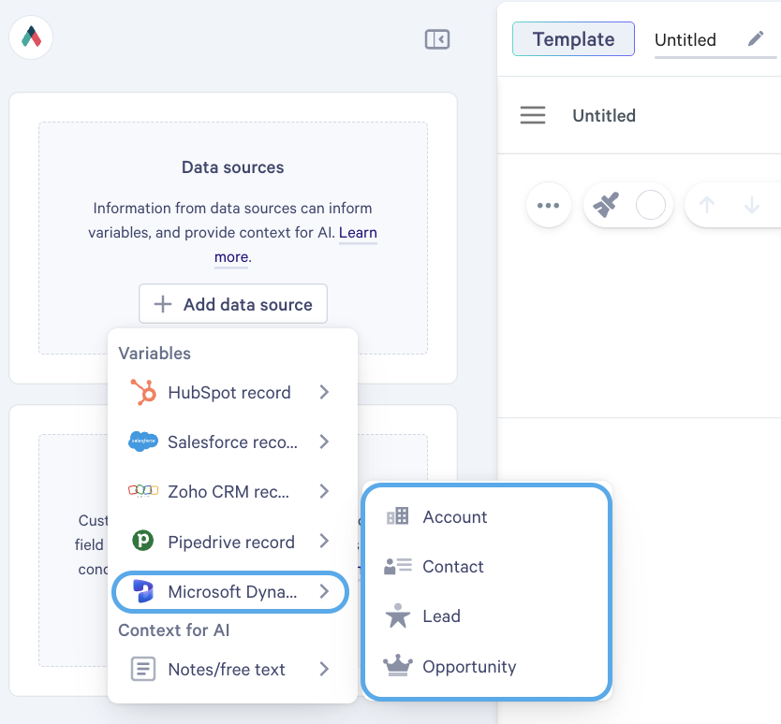Image resolution: width=781 pixels, height=724 pixels.
Task: Click the Add data source button
Action: tap(232, 303)
